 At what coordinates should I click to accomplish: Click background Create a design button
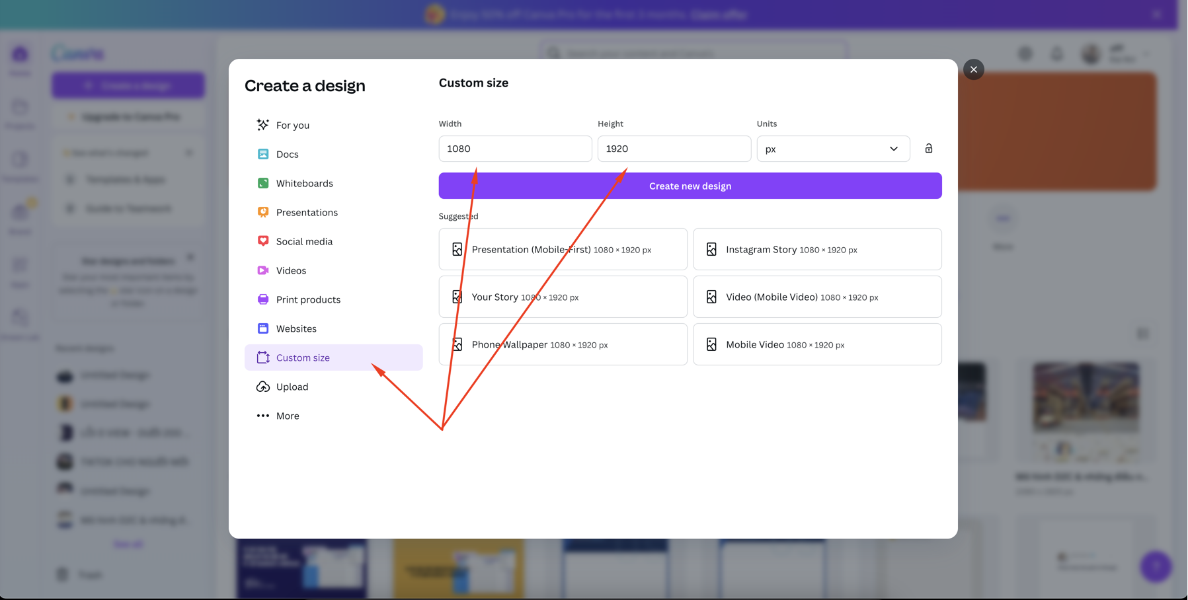click(128, 85)
